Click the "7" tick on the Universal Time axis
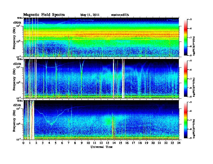This screenshot has height=164, width=213. [69, 143]
